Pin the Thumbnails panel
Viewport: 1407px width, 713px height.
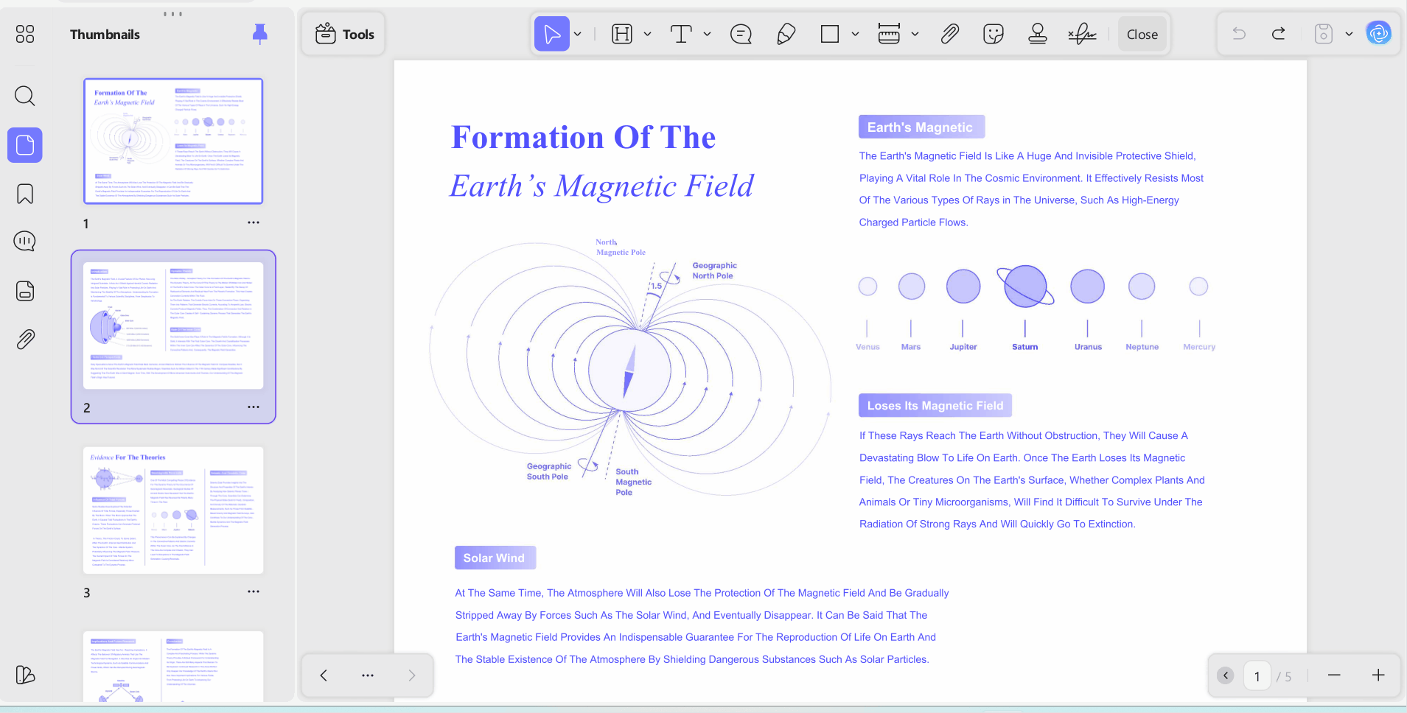coord(259,34)
